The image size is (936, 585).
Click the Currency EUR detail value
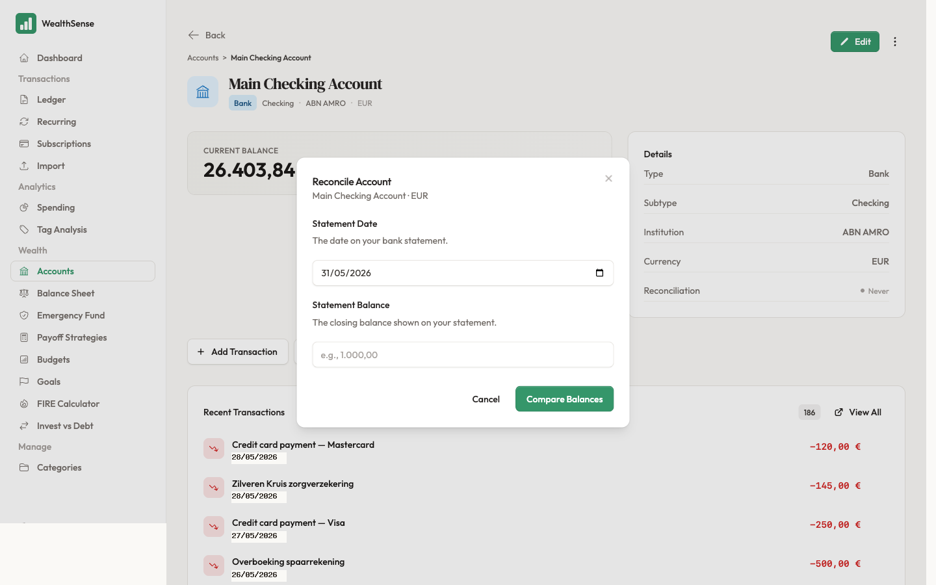click(x=880, y=261)
